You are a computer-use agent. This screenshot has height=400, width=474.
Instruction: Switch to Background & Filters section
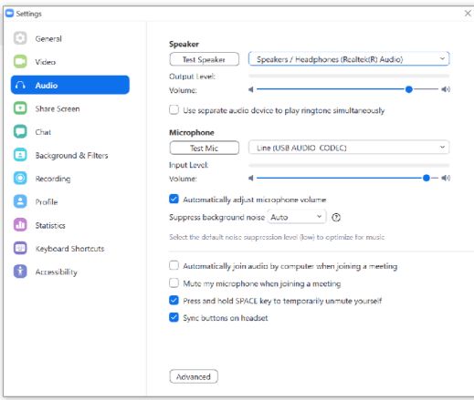71,155
